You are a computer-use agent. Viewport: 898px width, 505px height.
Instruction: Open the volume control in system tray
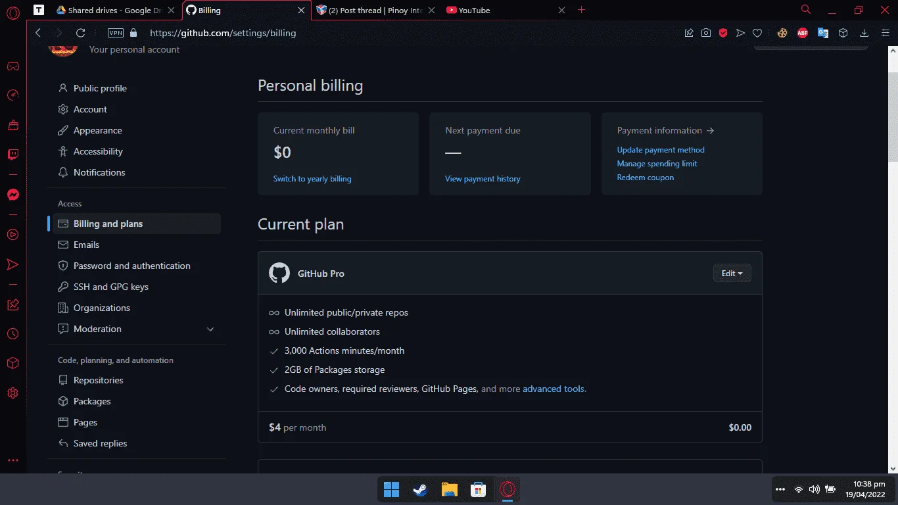click(x=815, y=490)
